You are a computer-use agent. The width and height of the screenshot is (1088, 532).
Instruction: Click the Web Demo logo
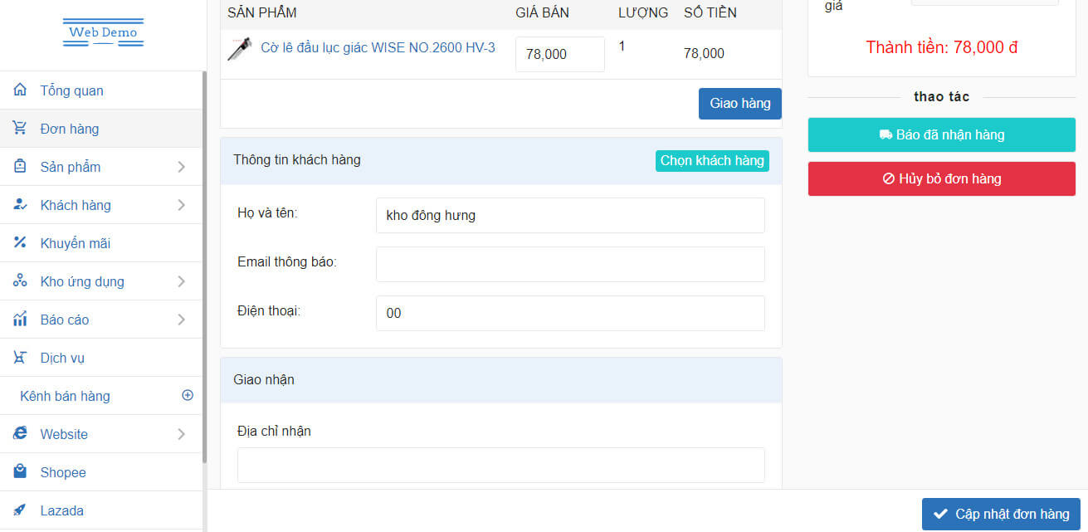coord(103,33)
